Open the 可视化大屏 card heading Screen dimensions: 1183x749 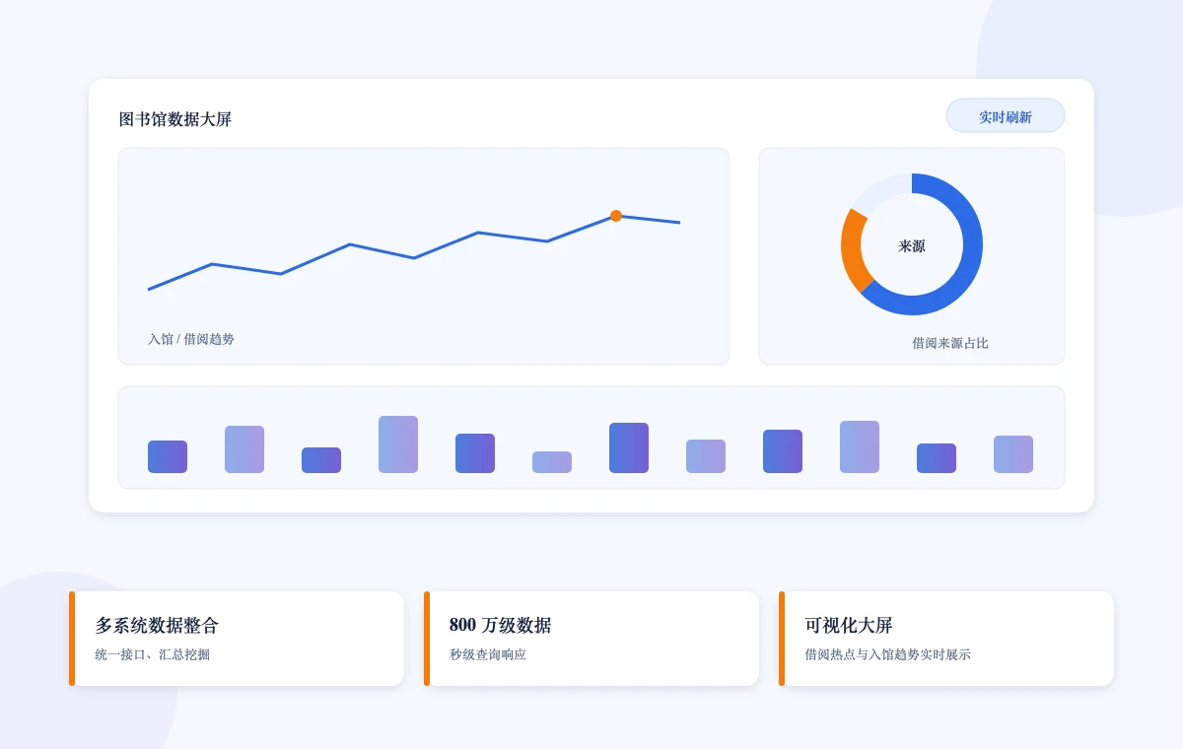coord(849,626)
